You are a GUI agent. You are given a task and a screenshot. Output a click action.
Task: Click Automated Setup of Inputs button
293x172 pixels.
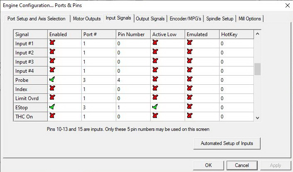coord(227,143)
